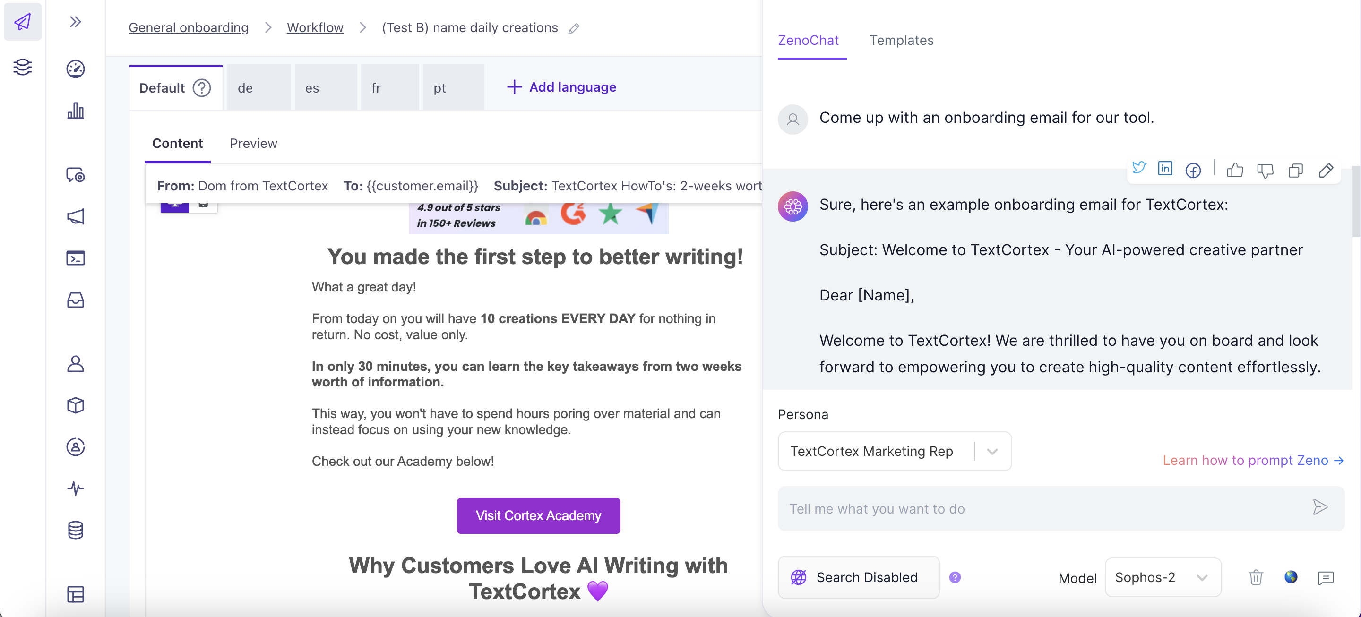Open the dashboard gauge icon
This screenshot has width=1361, height=617.
coord(76,69)
